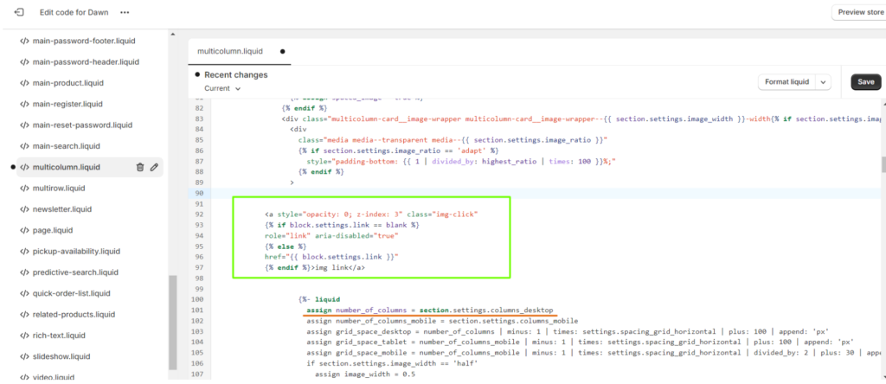
Task: Delete multicolumn.liquid with the trash icon
Action: tap(140, 167)
